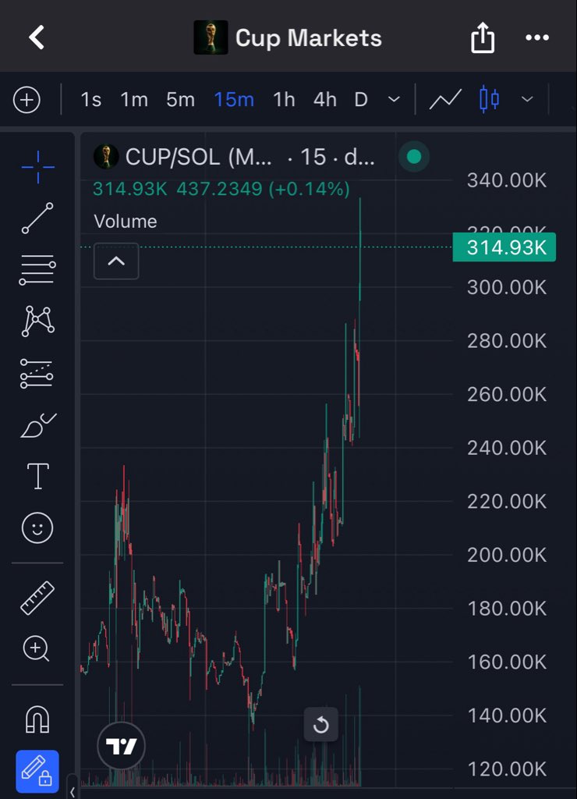Switch to 4h timeframe
This screenshot has width=577, height=799.
(x=325, y=99)
